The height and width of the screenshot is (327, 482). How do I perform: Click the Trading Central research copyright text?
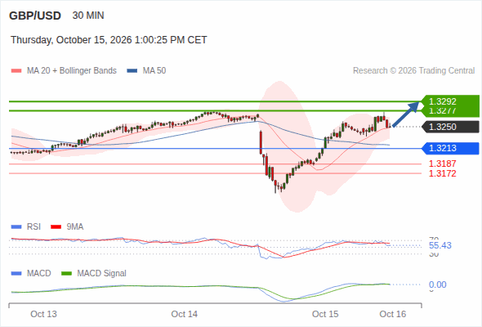413,71
